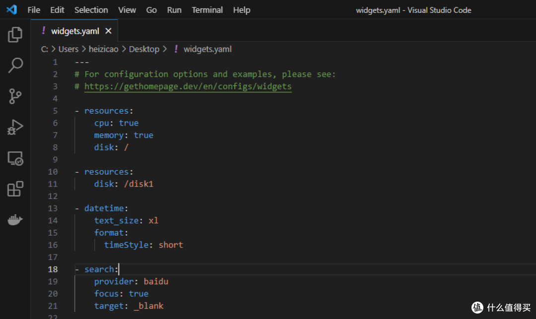Close the widgets.yaml tab

click(x=108, y=31)
